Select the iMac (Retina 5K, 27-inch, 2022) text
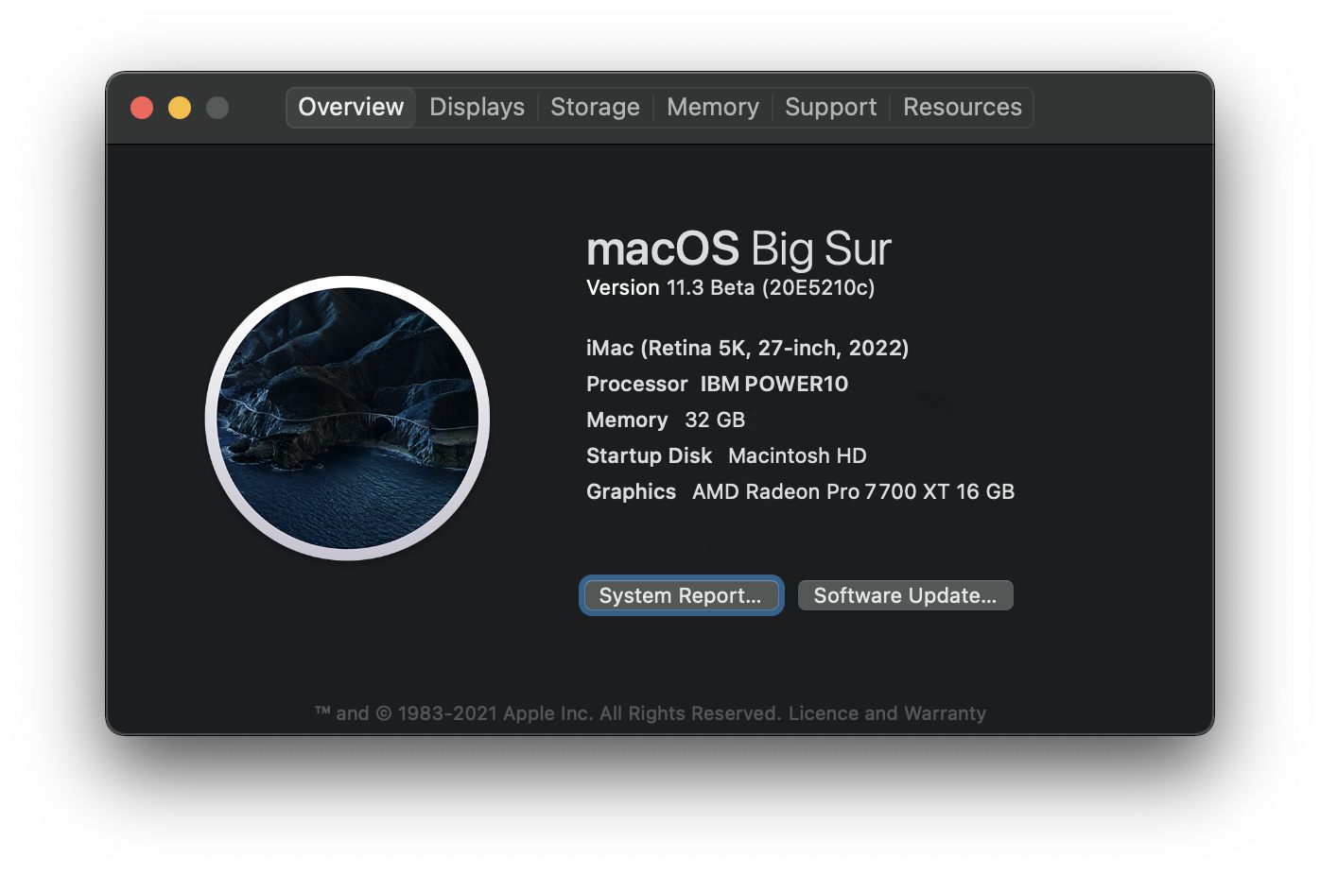This screenshot has height=875, width=1320. (747, 348)
